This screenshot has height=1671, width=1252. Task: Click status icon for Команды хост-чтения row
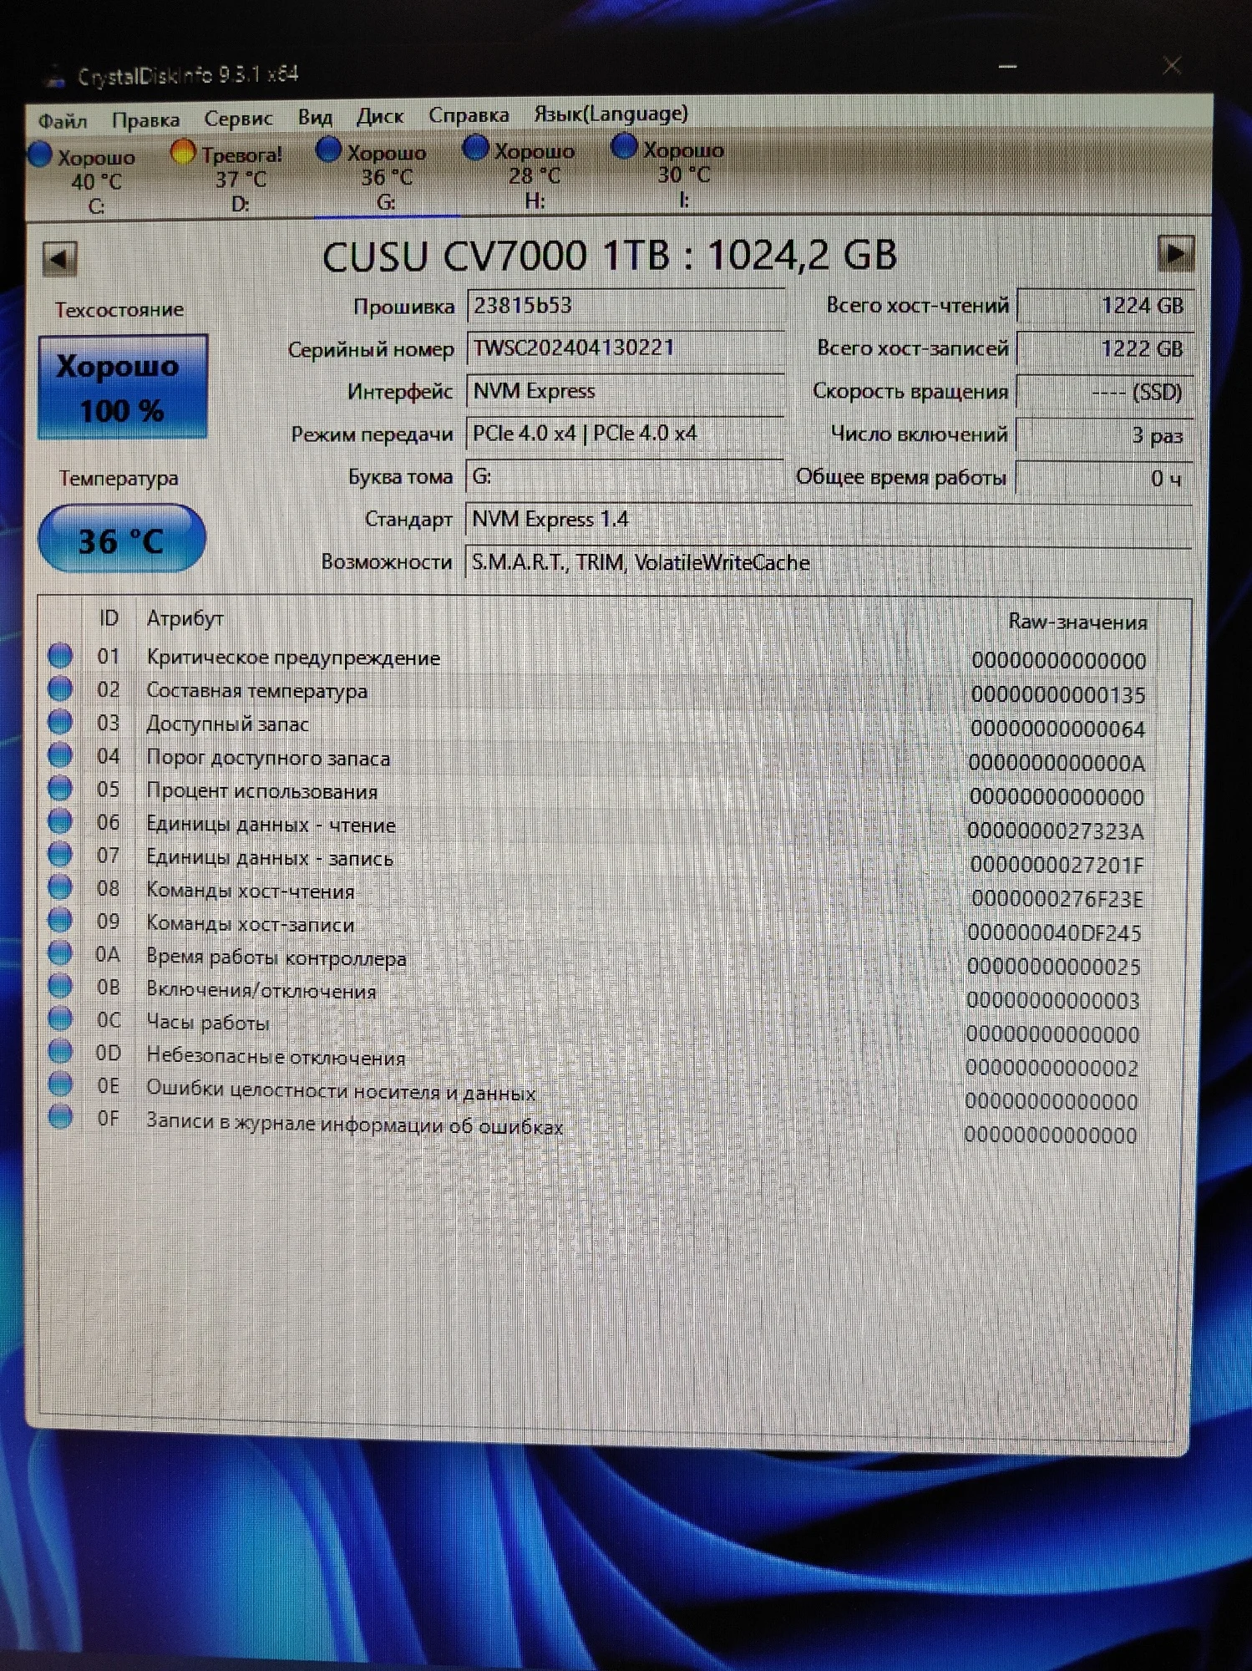point(60,887)
